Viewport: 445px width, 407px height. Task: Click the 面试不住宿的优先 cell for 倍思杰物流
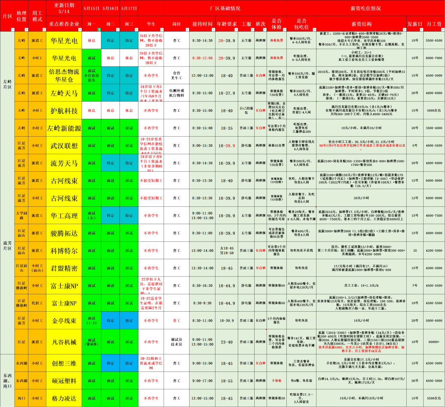click(x=91, y=75)
